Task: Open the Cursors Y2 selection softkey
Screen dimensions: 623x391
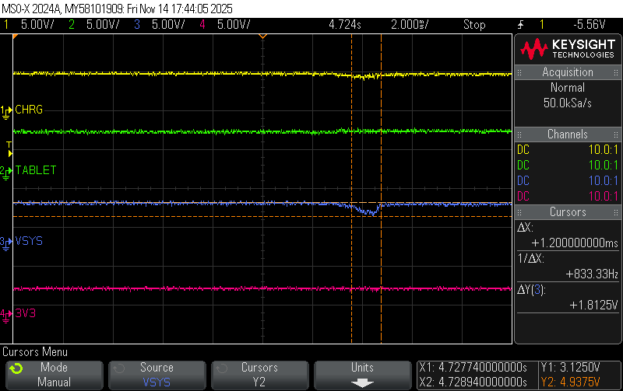Action: (260, 375)
